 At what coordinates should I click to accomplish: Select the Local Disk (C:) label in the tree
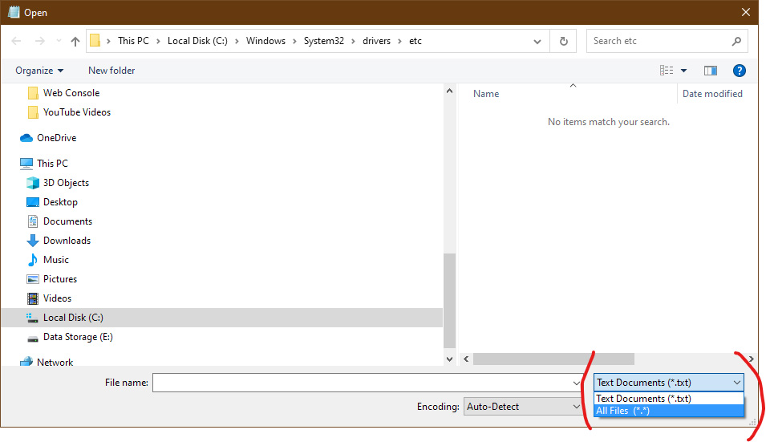coord(73,318)
